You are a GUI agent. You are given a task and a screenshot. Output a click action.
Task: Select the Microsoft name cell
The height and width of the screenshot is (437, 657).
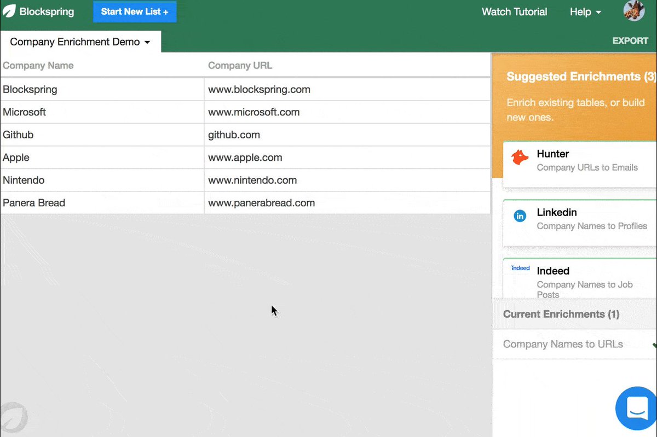102,112
